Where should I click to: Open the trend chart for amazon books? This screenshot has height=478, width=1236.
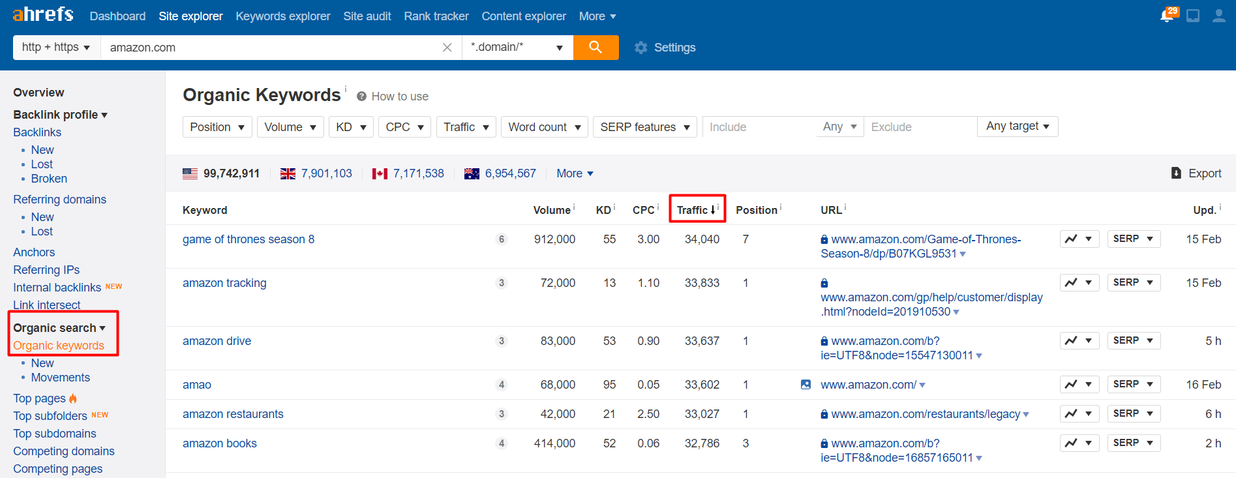point(1079,443)
